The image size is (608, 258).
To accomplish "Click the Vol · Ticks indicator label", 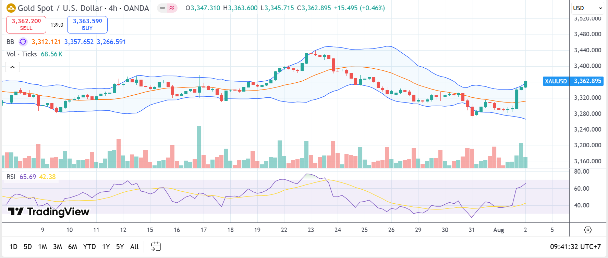I will click(x=22, y=54).
